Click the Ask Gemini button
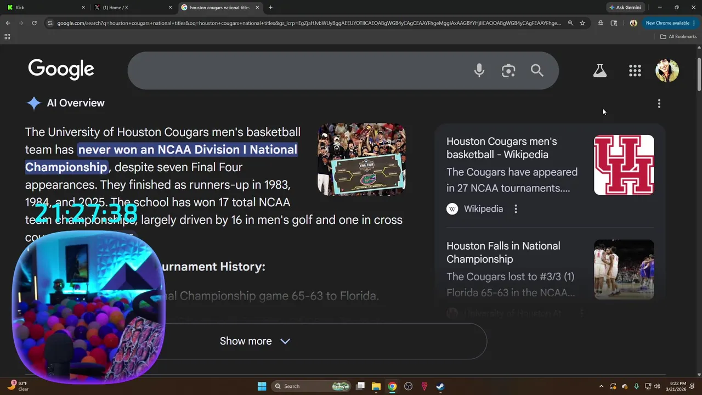Image resolution: width=702 pixels, height=395 pixels. 625,8
